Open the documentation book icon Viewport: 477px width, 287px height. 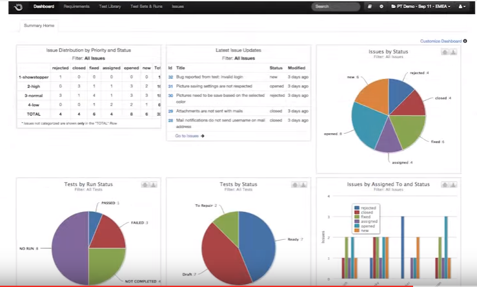[x=370, y=6]
